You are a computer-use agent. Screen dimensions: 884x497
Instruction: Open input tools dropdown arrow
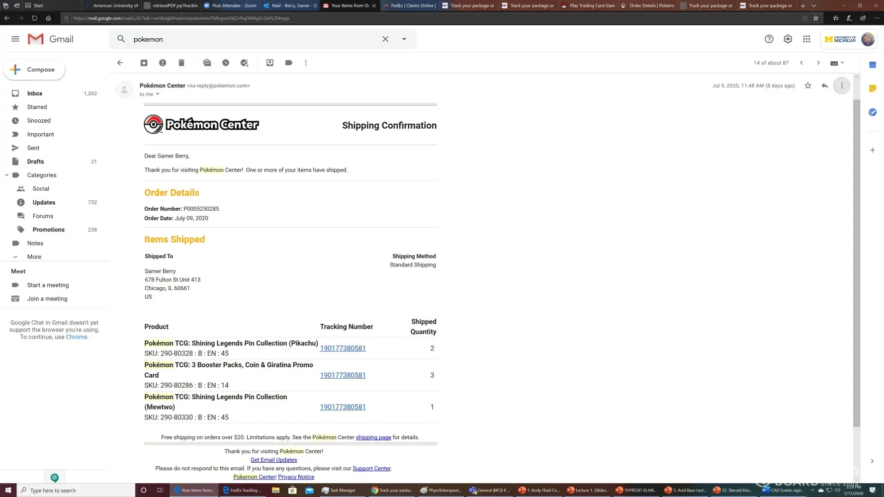[842, 63]
